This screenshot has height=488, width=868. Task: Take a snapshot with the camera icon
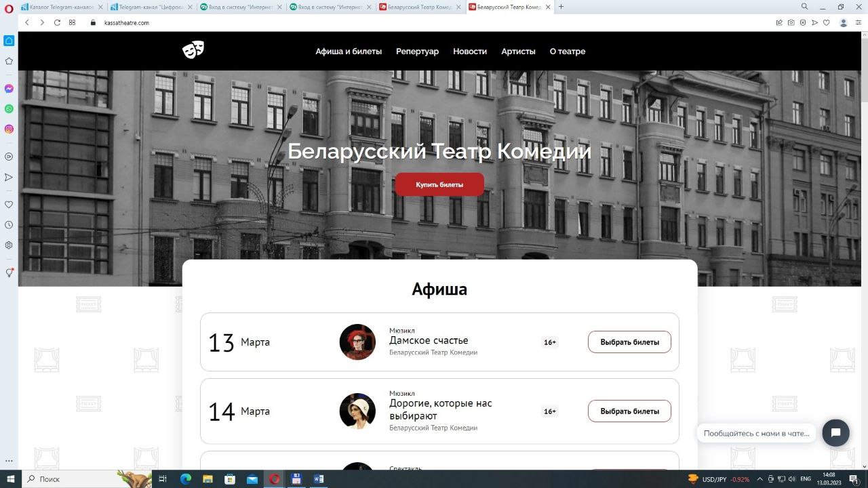(x=791, y=22)
